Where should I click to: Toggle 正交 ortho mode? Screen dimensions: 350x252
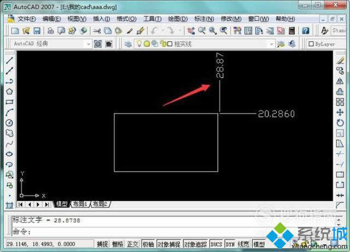(x=133, y=244)
